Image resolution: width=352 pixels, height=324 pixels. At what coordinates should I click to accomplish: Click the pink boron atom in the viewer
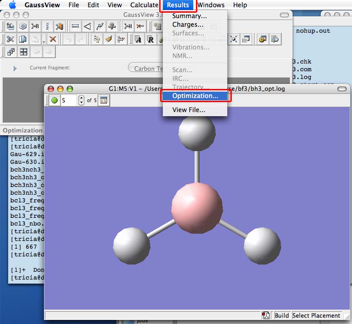(x=197, y=207)
